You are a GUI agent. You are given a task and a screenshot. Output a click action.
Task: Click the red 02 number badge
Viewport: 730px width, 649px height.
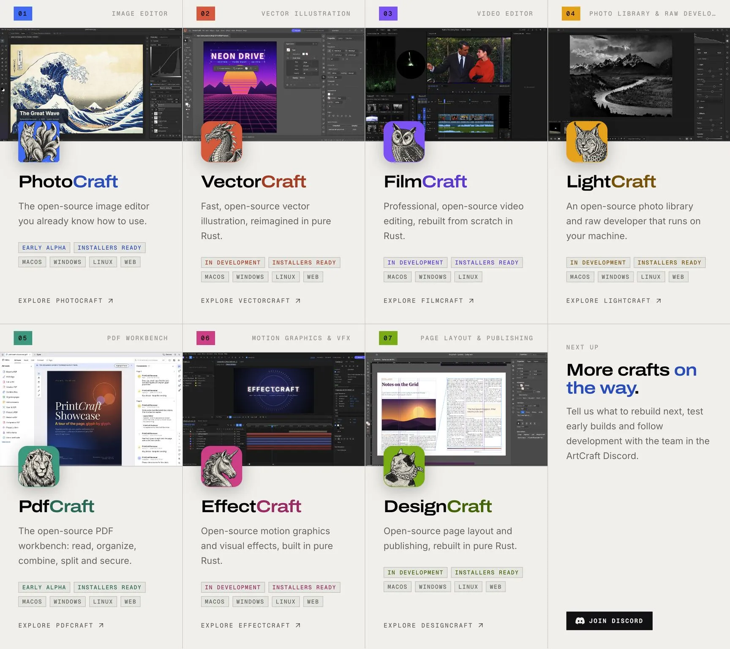pyautogui.click(x=206, y=14)
